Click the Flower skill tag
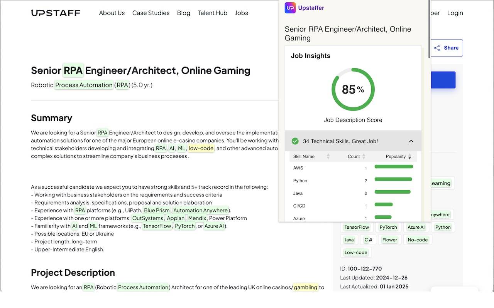This screenshot has height=308, width=494. (x=390, y=240)
